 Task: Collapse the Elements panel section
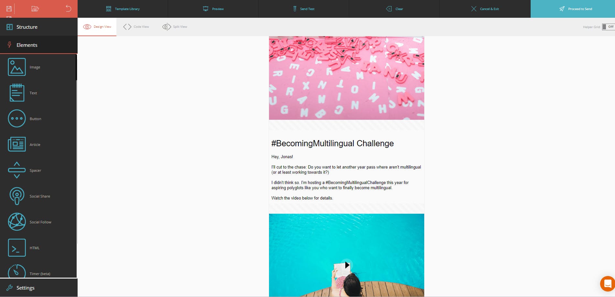(39, 45)
